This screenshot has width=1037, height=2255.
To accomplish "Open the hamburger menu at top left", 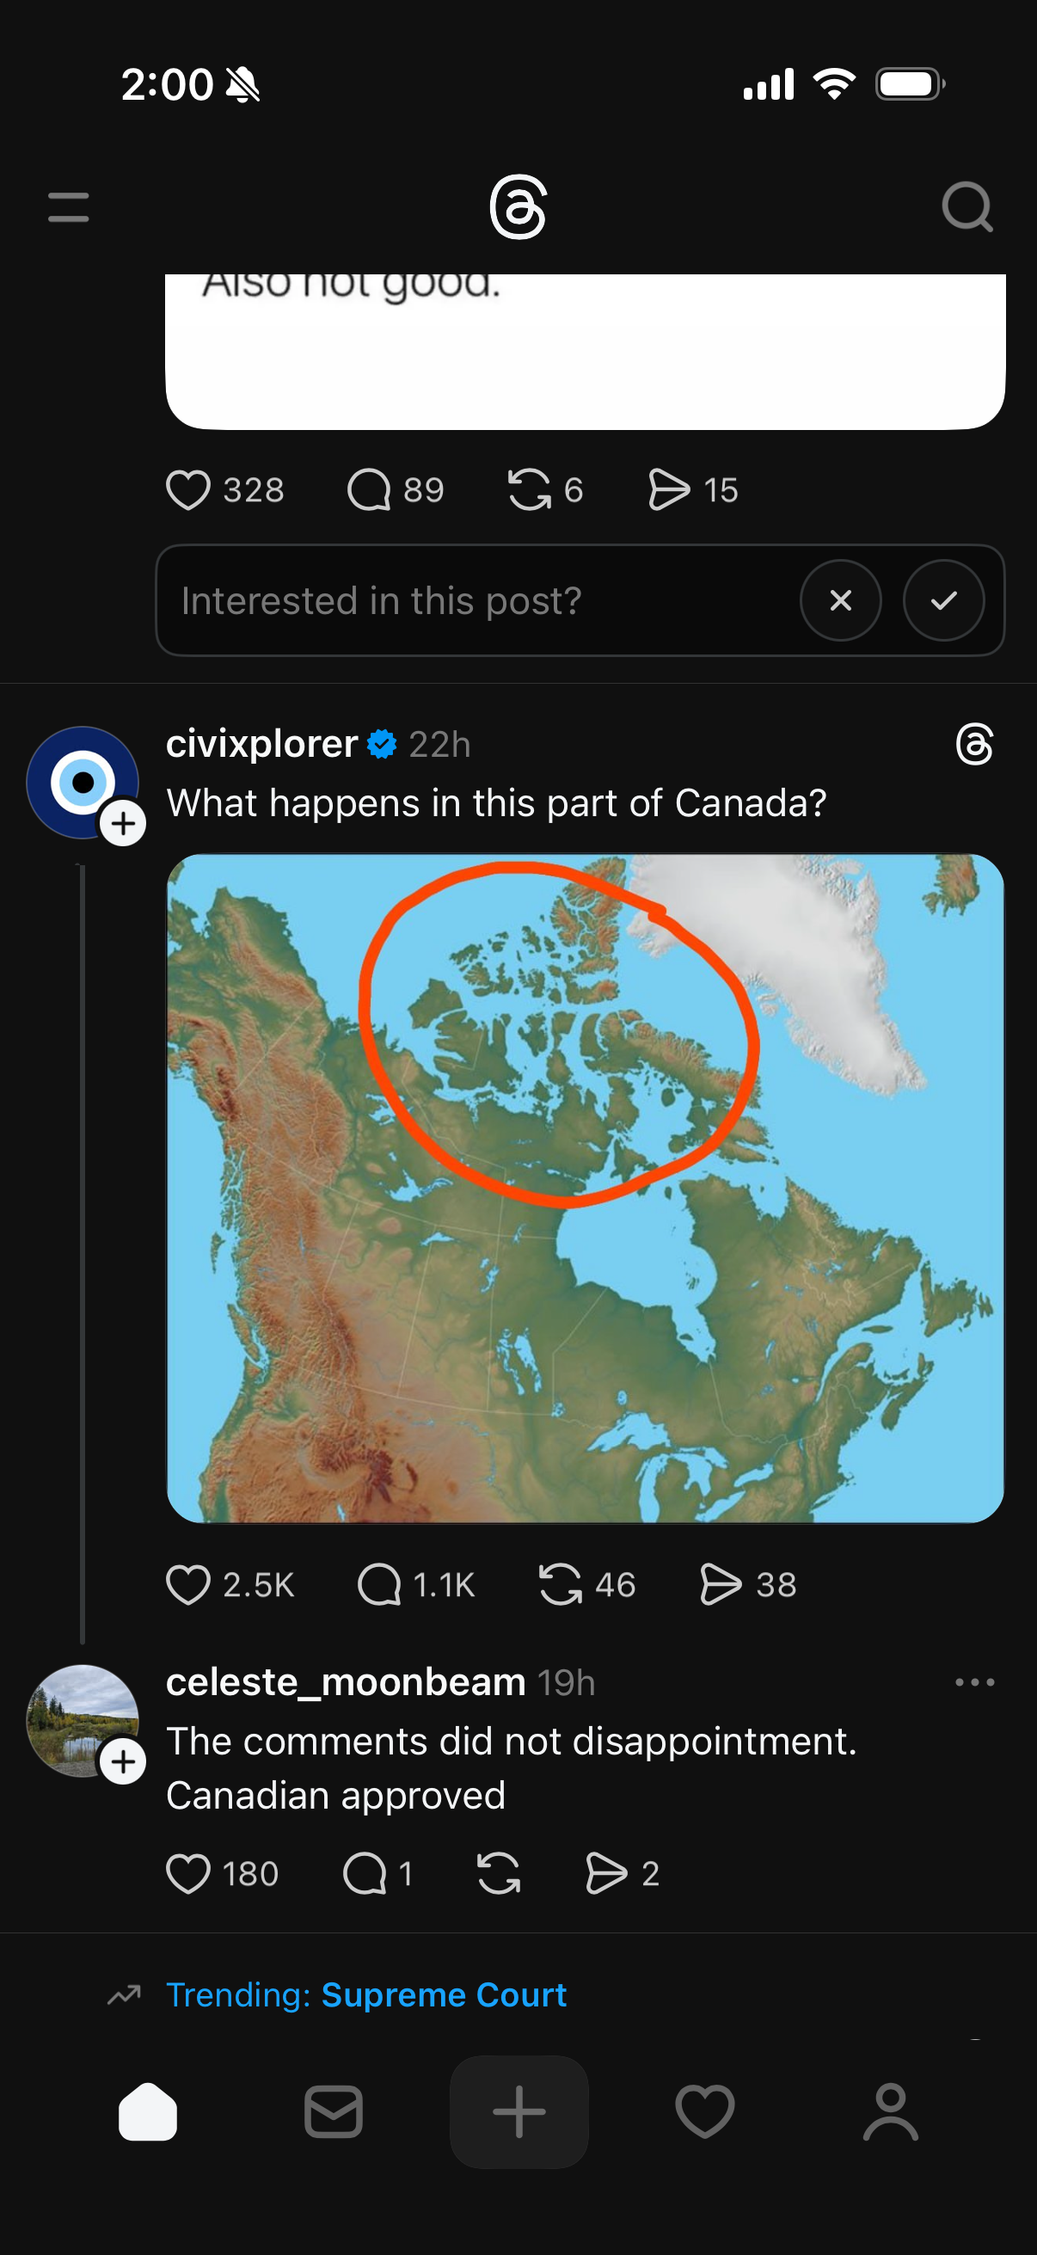I will click(x=68, y=207).
